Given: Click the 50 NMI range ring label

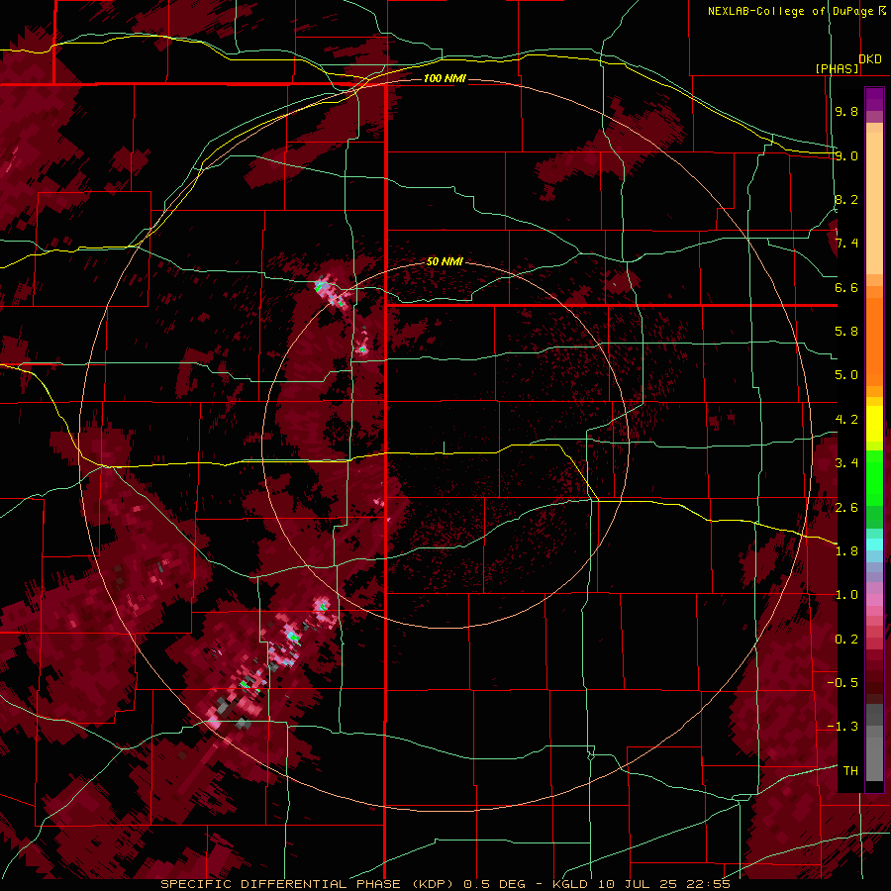Looking at the screenshot, I should tap(445, 261).
